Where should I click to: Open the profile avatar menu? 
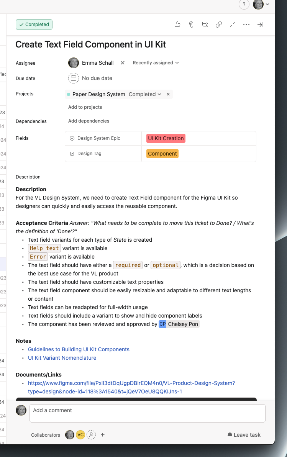[261, 4]
